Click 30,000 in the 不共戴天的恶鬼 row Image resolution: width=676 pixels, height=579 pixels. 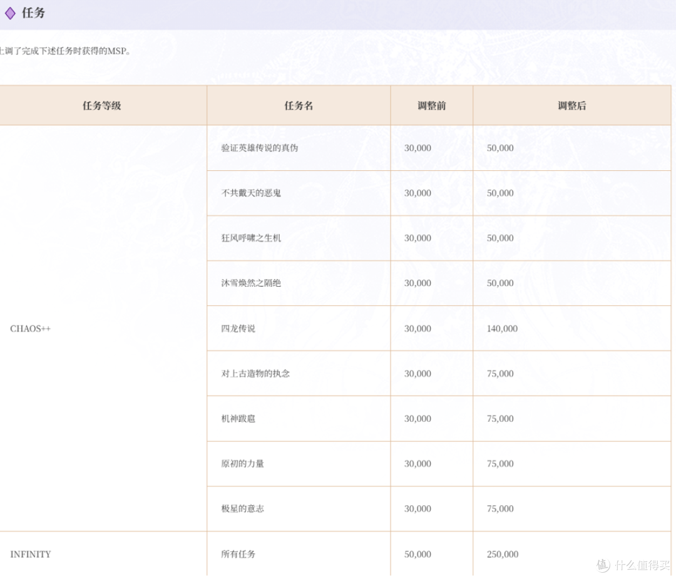[x=417, y=193]
